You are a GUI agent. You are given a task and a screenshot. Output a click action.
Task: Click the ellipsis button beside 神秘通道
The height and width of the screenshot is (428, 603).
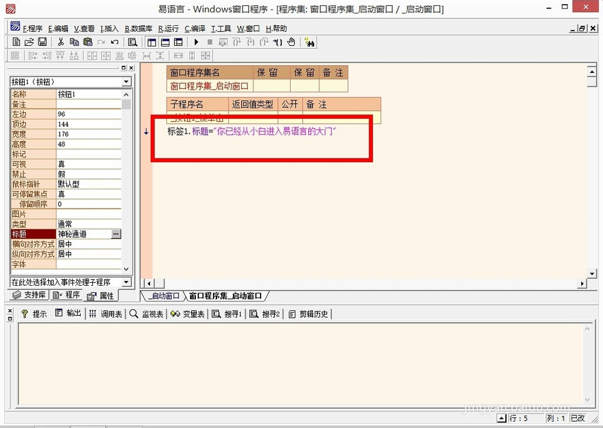[x=116, y=234]
